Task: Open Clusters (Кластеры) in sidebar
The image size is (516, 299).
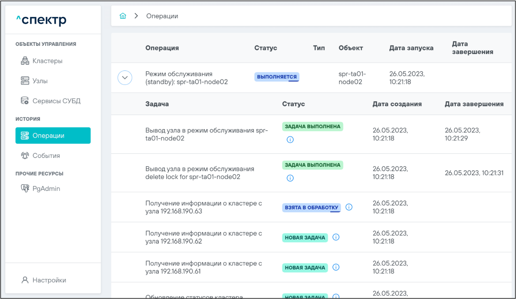Action: (47, 61)
